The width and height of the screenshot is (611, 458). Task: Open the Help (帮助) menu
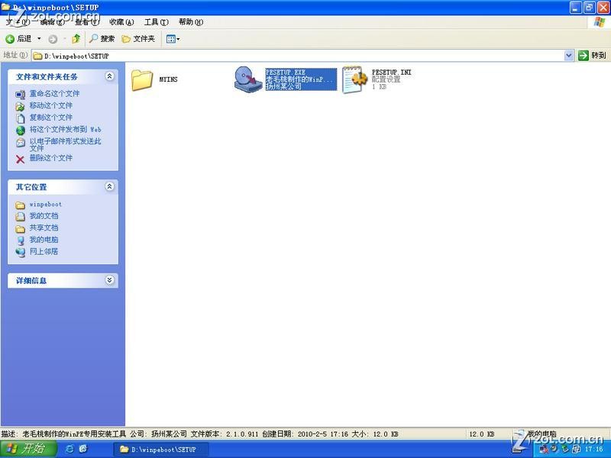point(191,22)
